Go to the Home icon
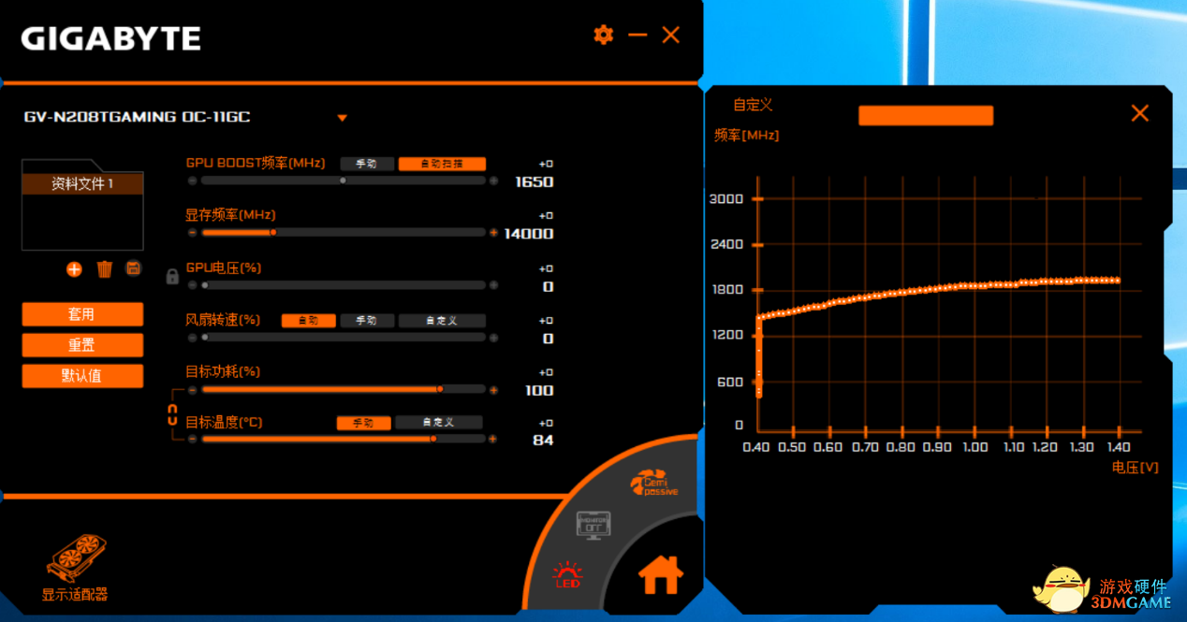This screenshot has width=1187, height=622. pyautogui.click(x=661, y=574)
